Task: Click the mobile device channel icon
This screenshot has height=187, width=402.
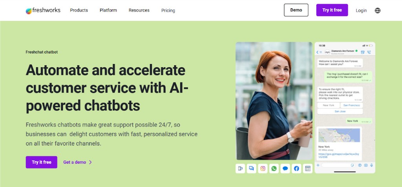Action: (x=240, y=169)
